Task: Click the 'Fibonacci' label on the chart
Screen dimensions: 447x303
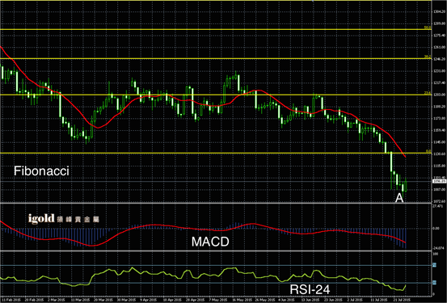Action: (41, 171)
